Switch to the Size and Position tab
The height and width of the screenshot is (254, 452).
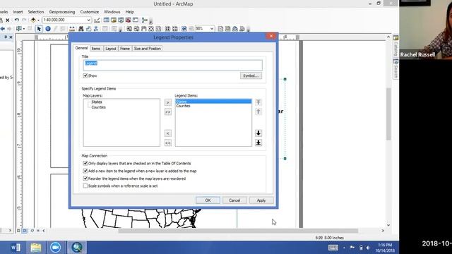click(x=148, y=49)
